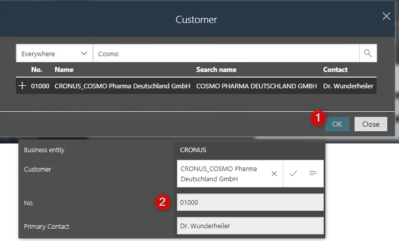Click the Customer field text value
399x241 pixels.
tap(219, 174)
